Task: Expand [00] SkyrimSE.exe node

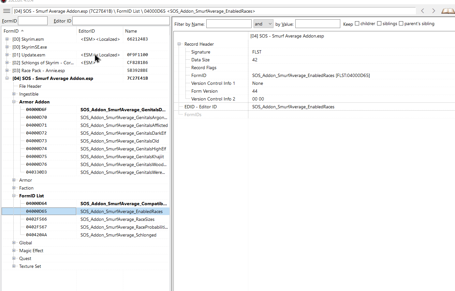Action: point(7,47)
